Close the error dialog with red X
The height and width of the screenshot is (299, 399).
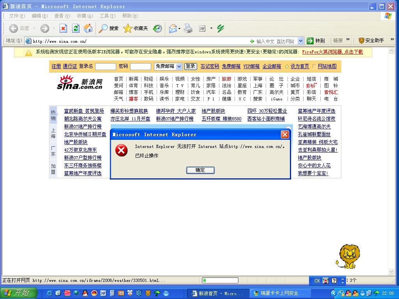[285, 134]
